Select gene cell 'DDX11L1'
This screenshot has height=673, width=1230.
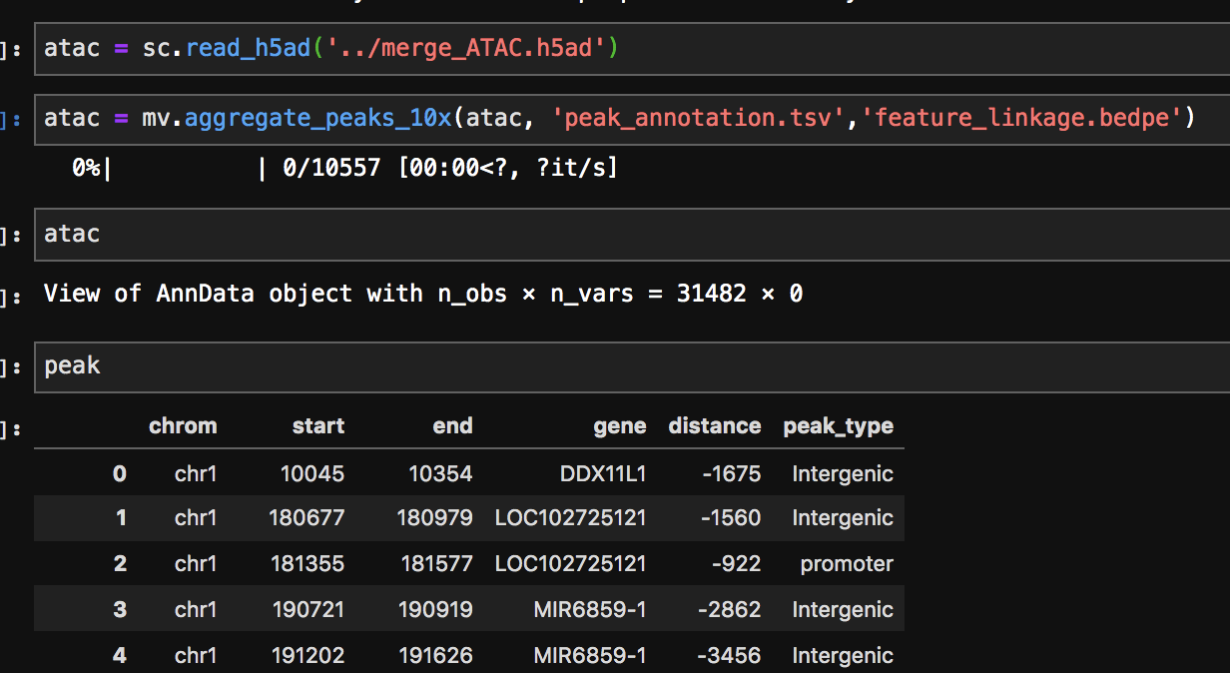click(x=603, y=473)
